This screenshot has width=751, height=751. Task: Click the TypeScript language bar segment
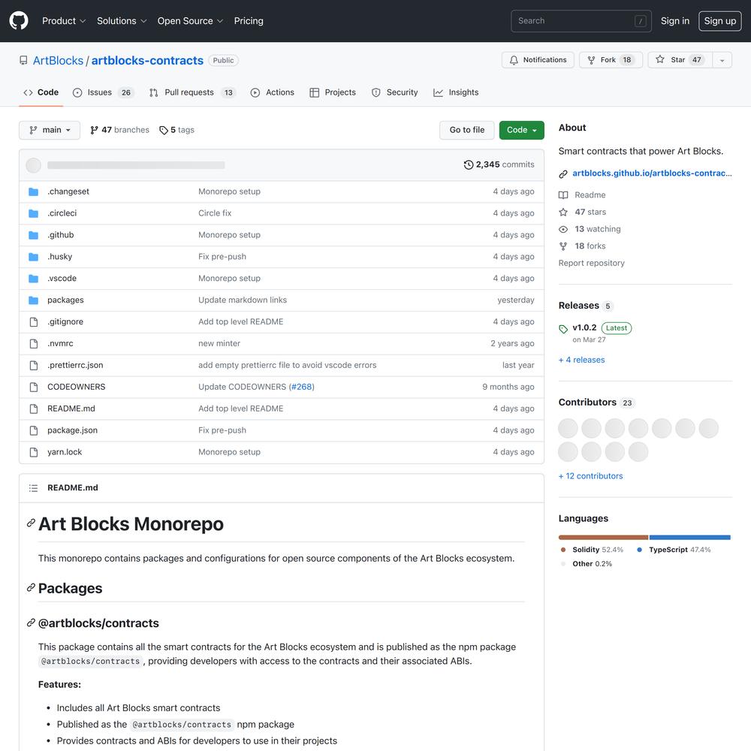(689, 538)
